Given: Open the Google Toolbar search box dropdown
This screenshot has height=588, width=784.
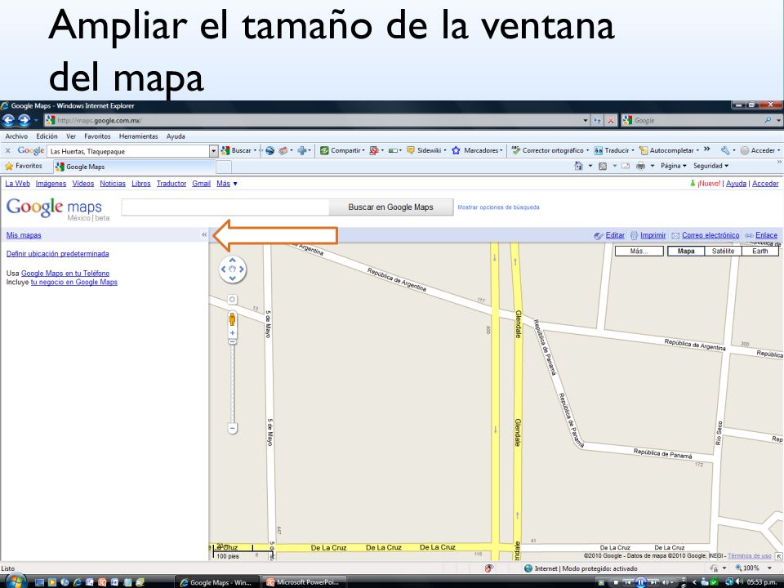Looking at the screenshot, I should pos(214,150).
